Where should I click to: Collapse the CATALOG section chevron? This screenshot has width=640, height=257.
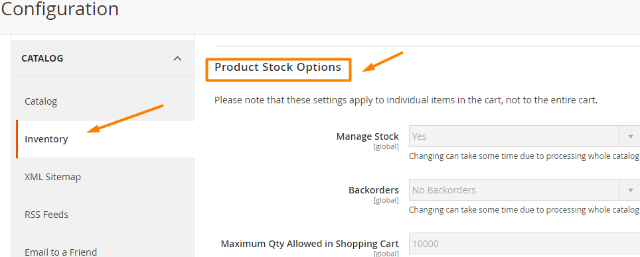(177, 59)
